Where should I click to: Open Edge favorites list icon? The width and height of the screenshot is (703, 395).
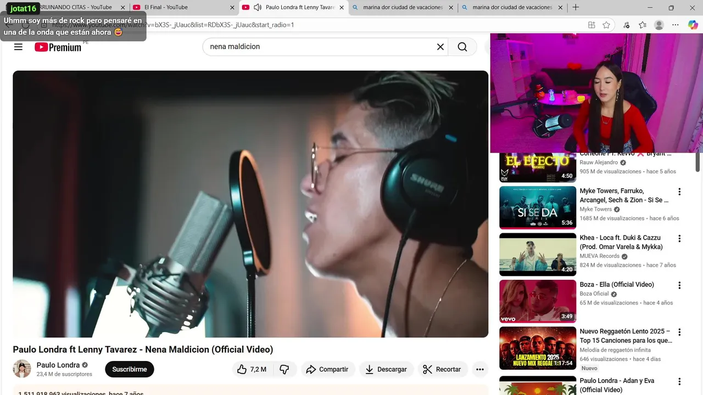tap(643, 25)
